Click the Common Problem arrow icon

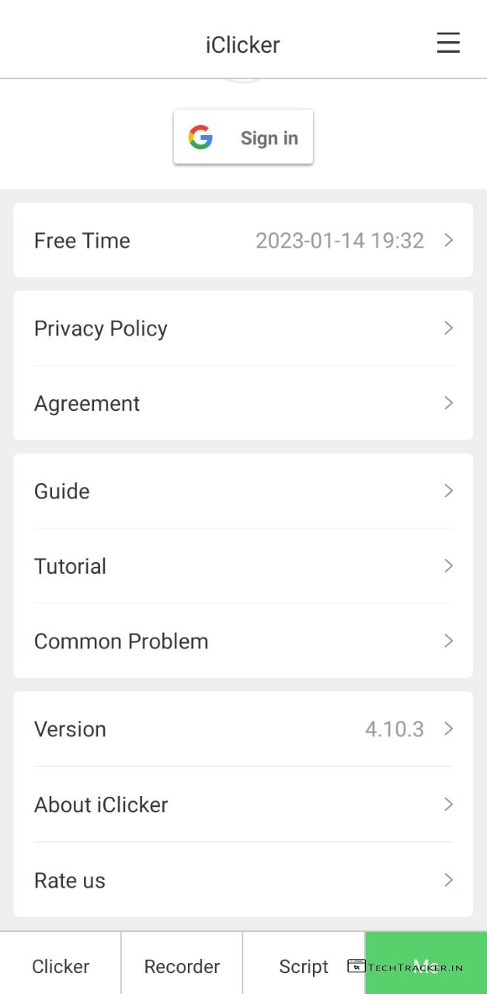[x=448, y=641]
